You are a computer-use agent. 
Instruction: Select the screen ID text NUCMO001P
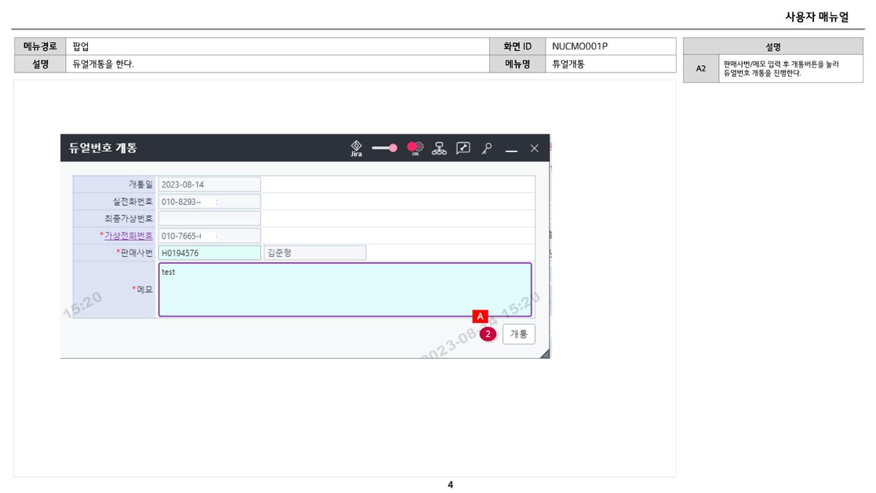[x=580, y=46]
